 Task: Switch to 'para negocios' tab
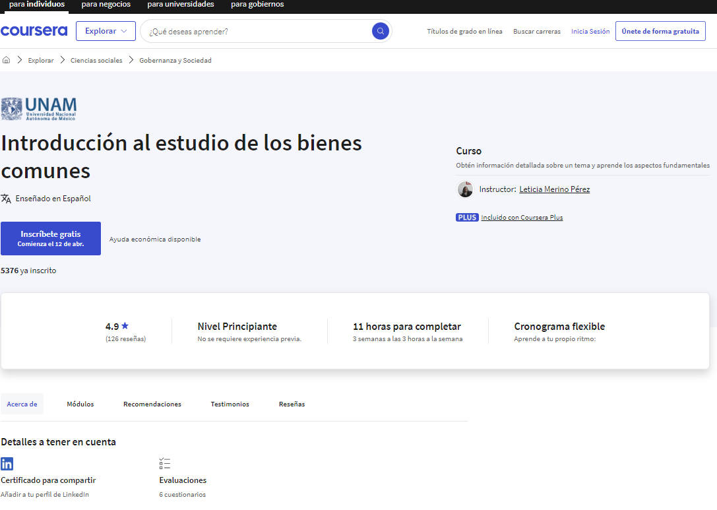coord(106,5)
